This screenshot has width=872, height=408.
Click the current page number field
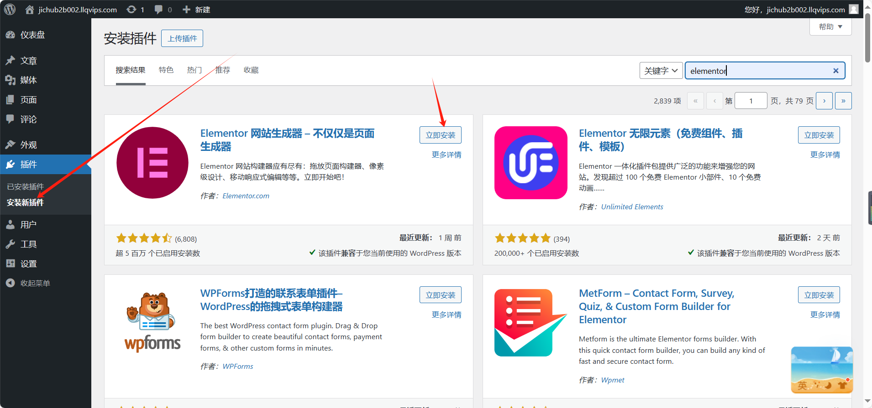(751, 101)
